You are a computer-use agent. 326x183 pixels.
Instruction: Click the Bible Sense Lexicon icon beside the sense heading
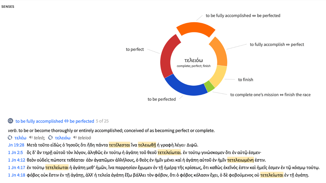tap(10, 121)
